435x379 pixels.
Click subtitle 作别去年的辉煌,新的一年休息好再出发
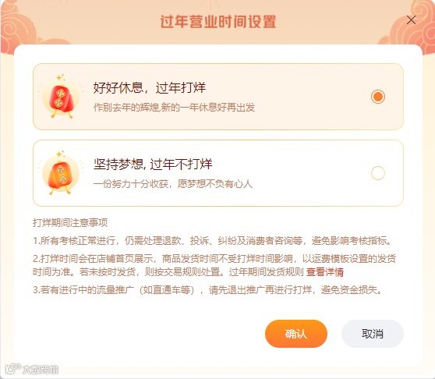(174, 108)
